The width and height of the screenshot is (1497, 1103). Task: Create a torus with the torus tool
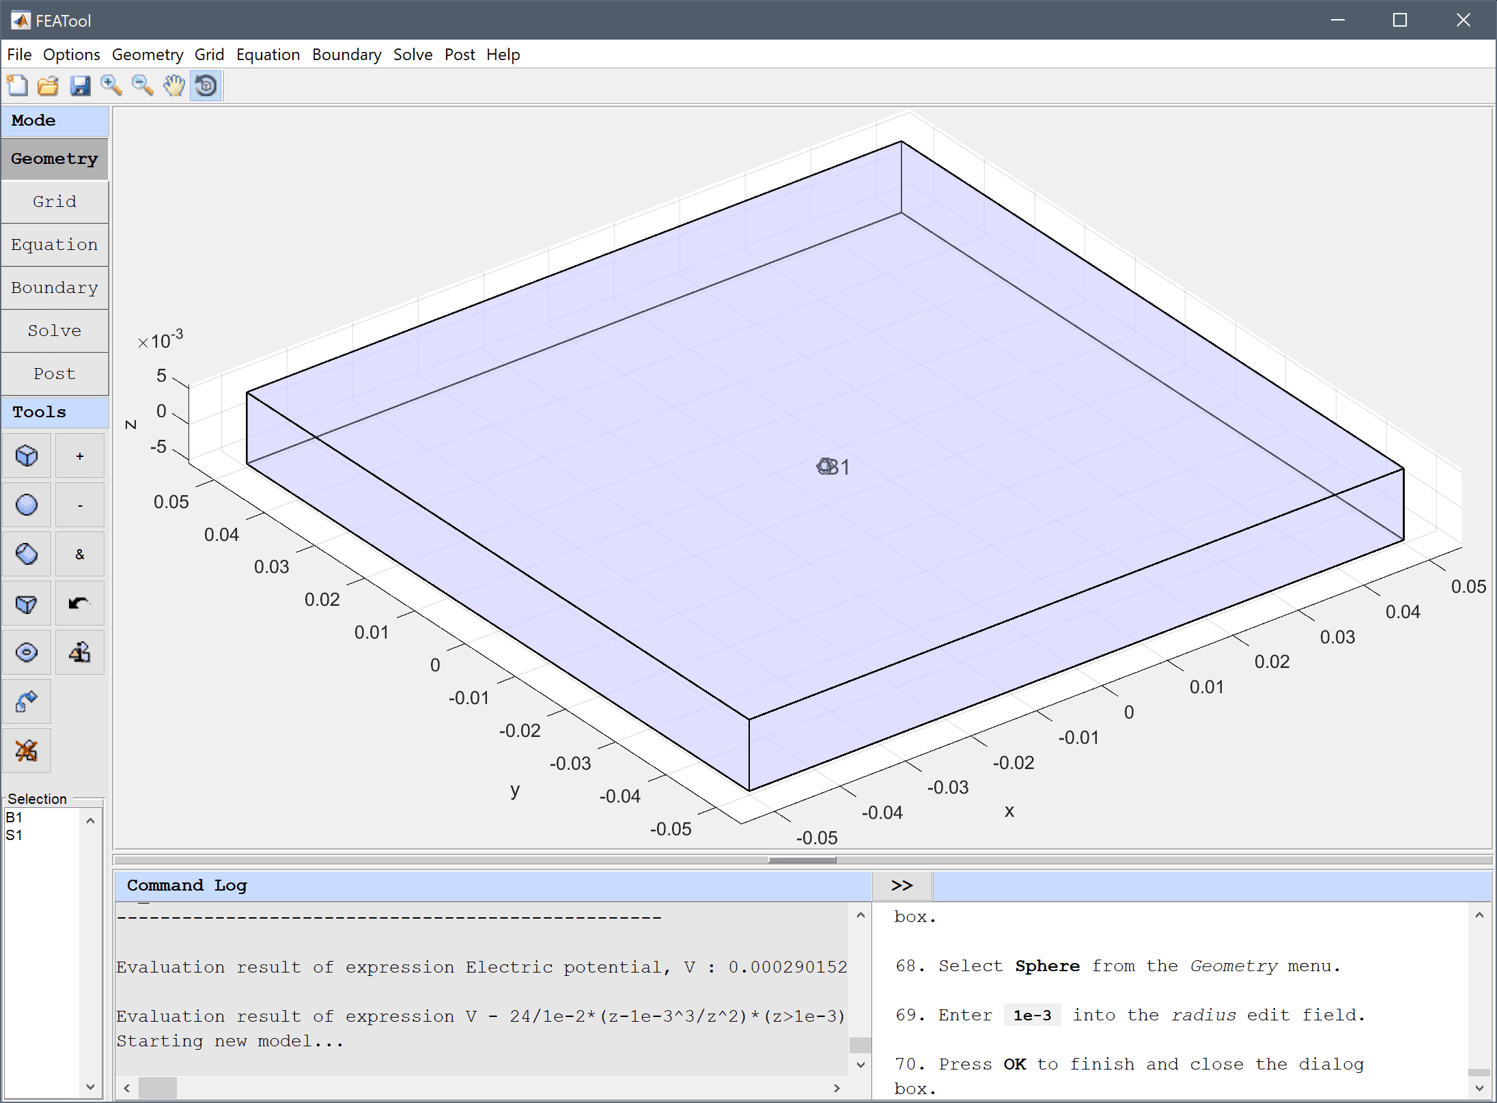[x=27, y=652]
